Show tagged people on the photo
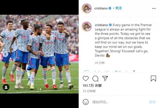 click(x=6, y=87)
